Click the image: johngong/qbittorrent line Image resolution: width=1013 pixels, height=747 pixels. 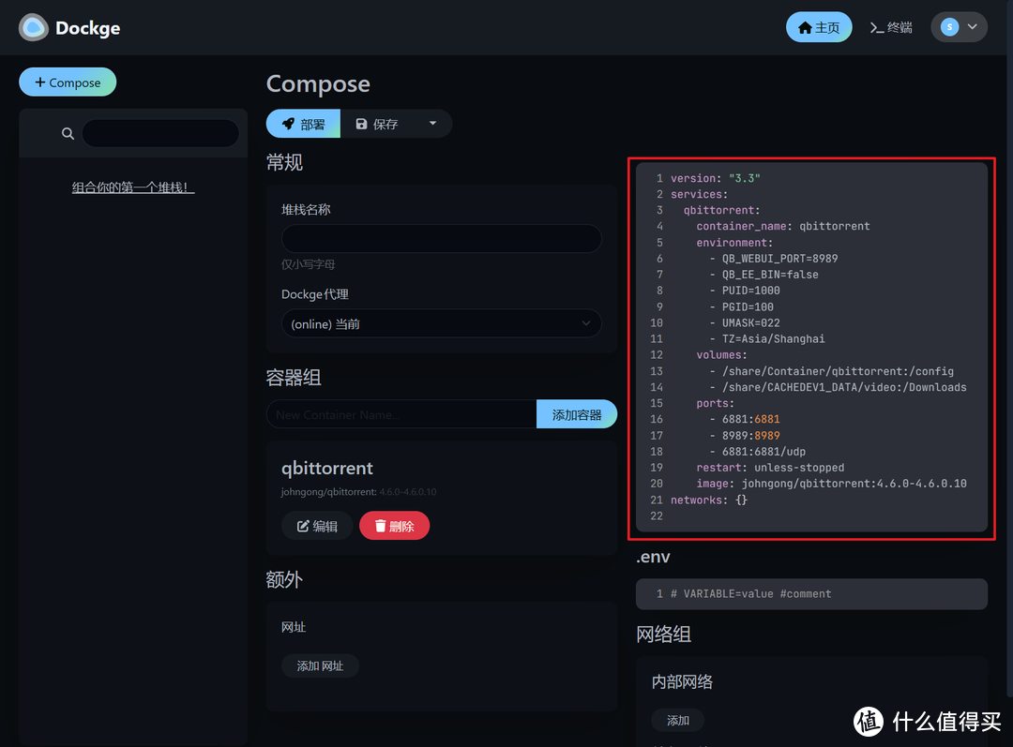[x=831, y=484]
